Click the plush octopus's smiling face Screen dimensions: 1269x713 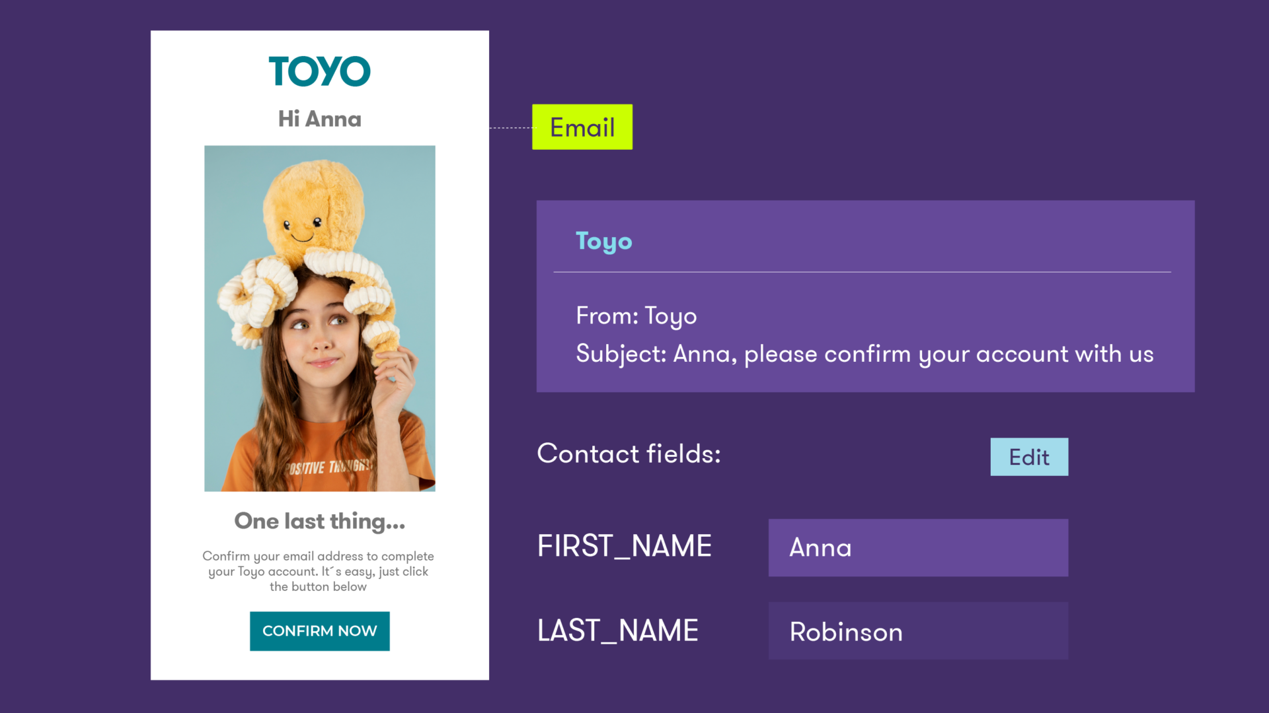[x=303, y=228]
